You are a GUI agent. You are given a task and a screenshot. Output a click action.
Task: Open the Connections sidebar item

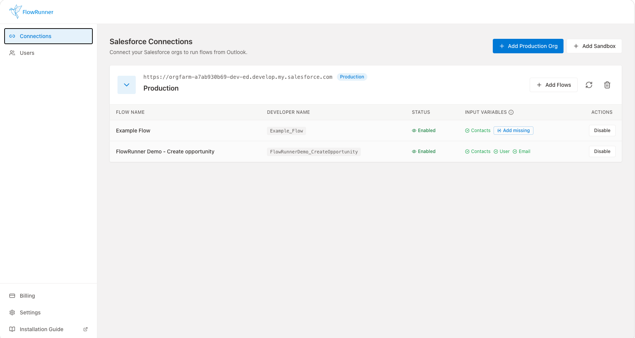(48, 36)
